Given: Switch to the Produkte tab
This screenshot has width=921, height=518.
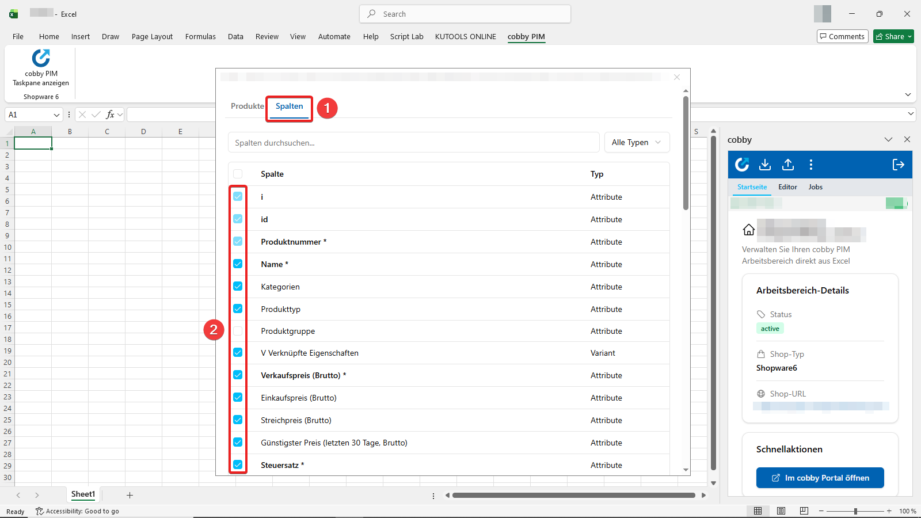Looking at the screenshot, I should (247, 106).
